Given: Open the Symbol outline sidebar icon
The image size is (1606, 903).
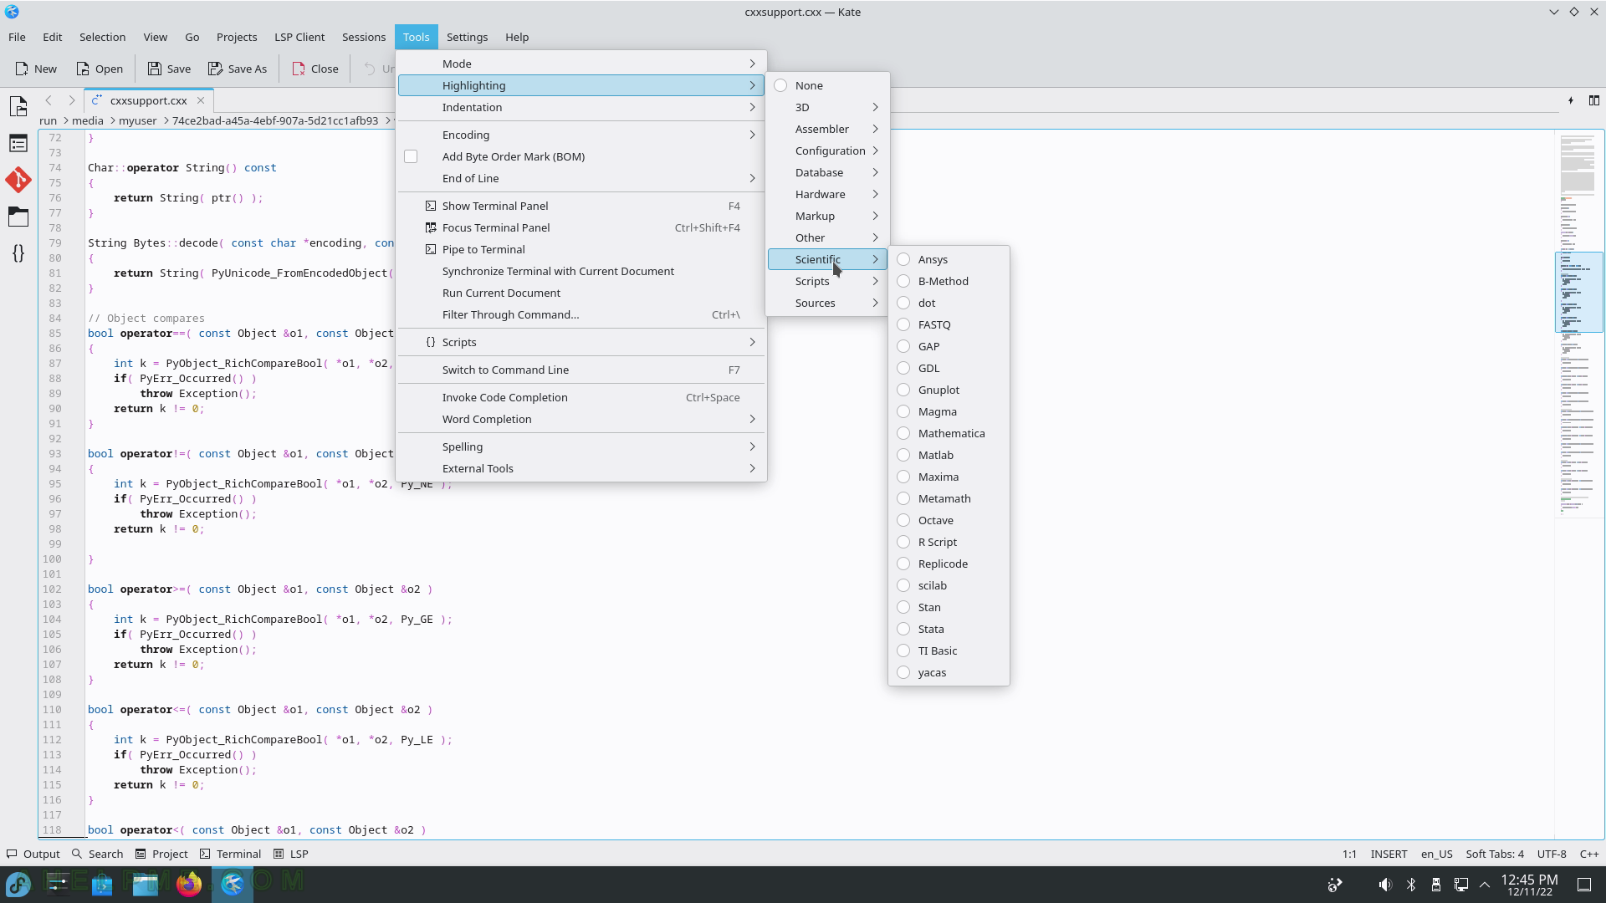Looking at the screenshot, I should (x=18, y=144).
